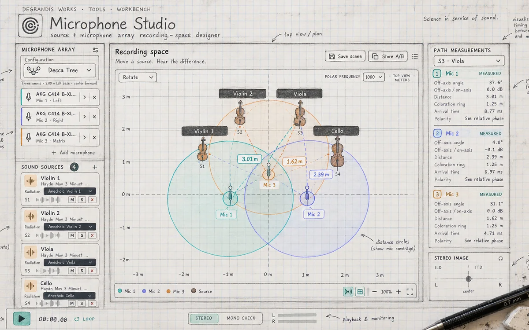This screenshot has height=330, width=529.
Task: Mute source S3 Viola
Action: coord(72,271)
